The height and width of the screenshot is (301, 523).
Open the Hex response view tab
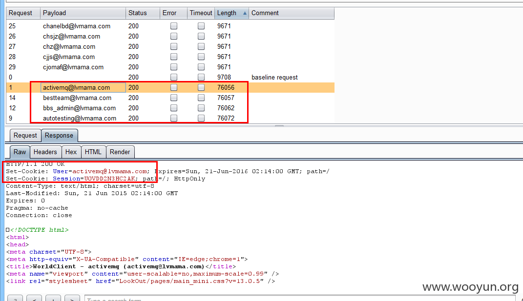(x=71, y=152)
